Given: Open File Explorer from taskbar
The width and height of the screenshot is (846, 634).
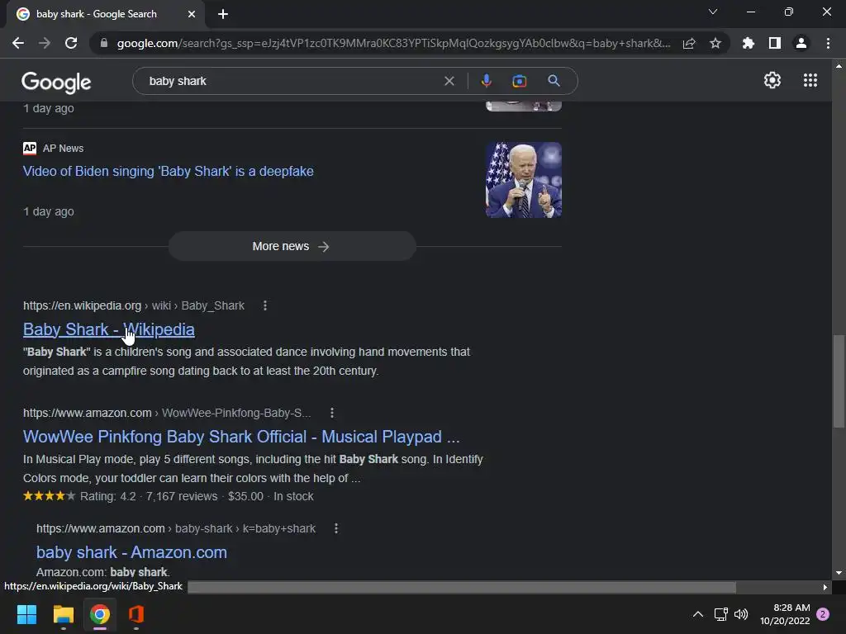Looking at the screenshot, I should coord(63,614).
